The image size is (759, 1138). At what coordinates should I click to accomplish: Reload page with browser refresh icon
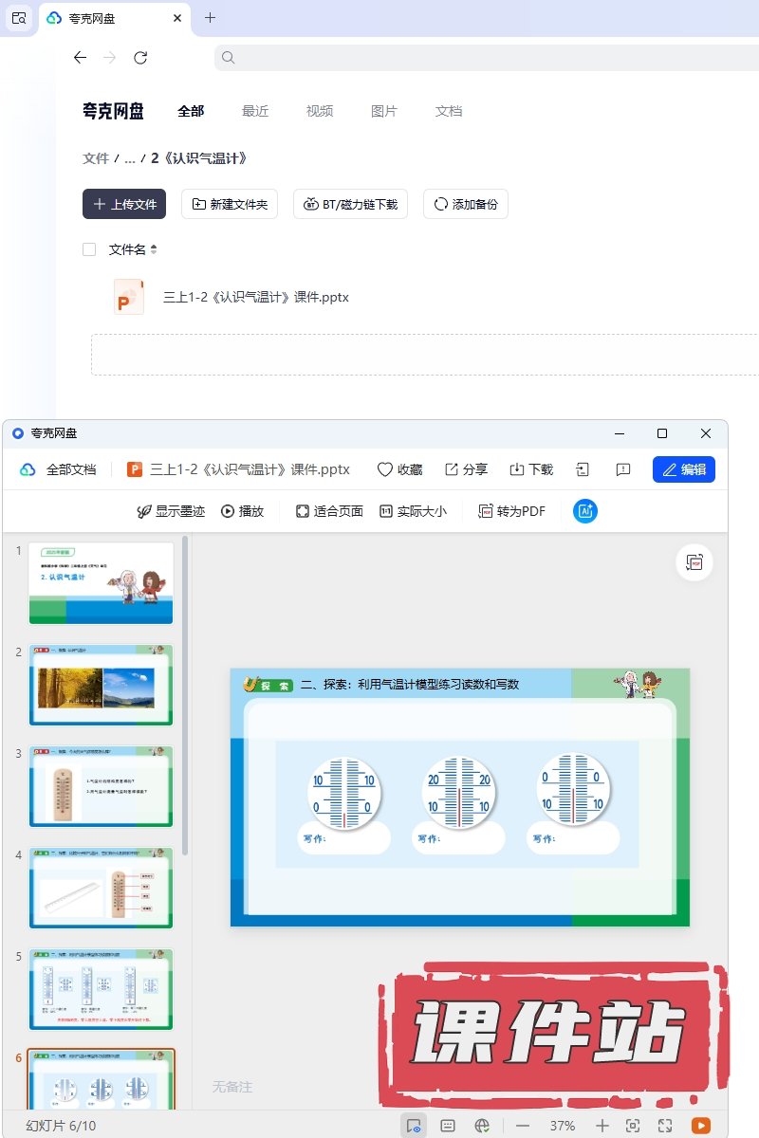(x=140, y=58)
